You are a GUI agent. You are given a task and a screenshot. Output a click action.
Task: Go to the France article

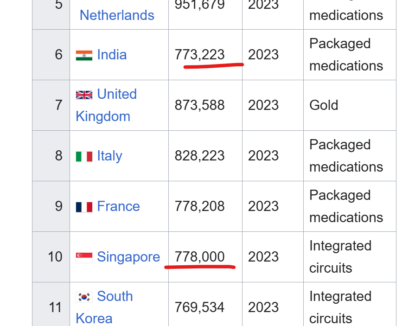[x=118, y=206]
